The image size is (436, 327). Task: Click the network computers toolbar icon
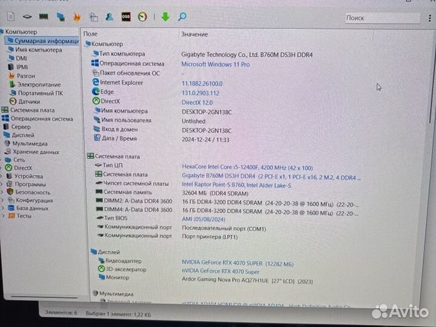[61, 17]
